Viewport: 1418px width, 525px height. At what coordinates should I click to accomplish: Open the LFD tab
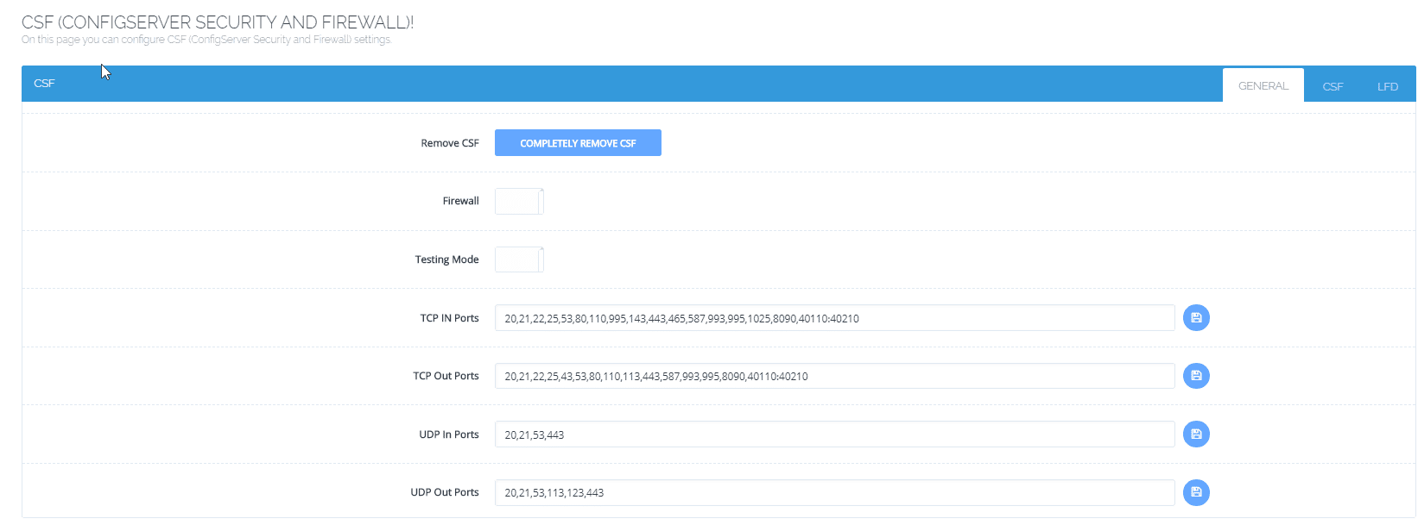tap(1387, 87)
